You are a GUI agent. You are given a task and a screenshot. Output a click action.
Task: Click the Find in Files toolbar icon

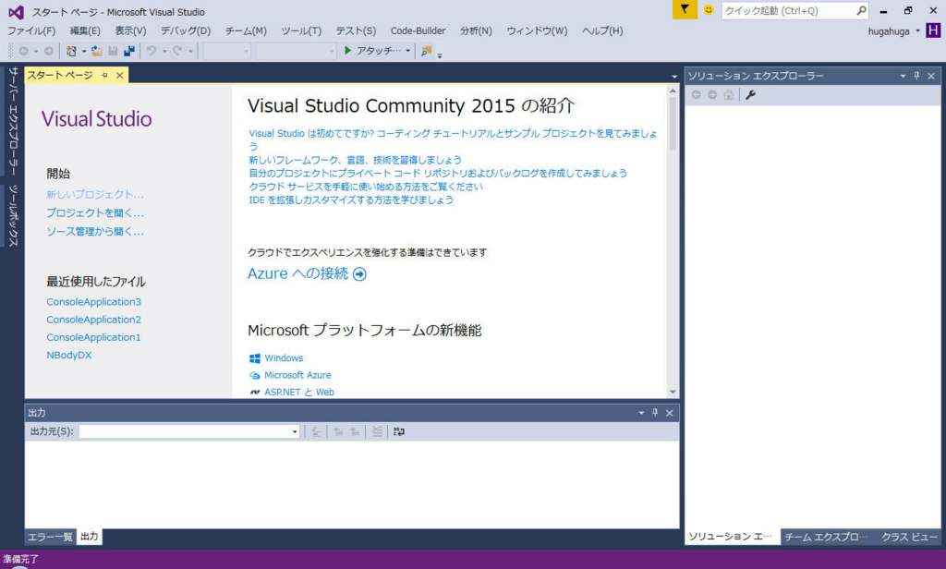coord(427,52)
